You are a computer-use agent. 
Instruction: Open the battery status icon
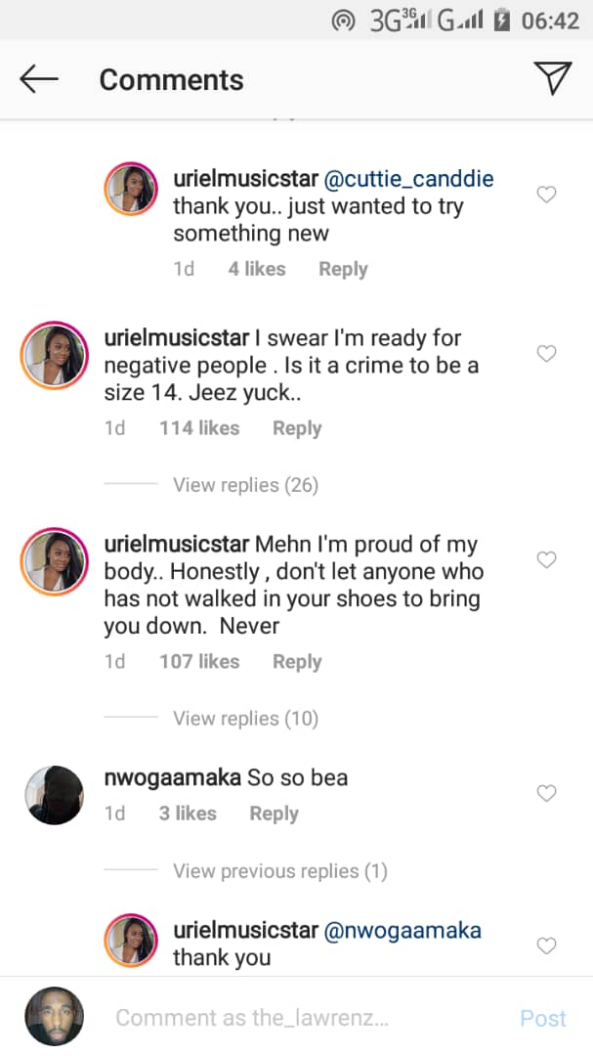pos(503,21)
